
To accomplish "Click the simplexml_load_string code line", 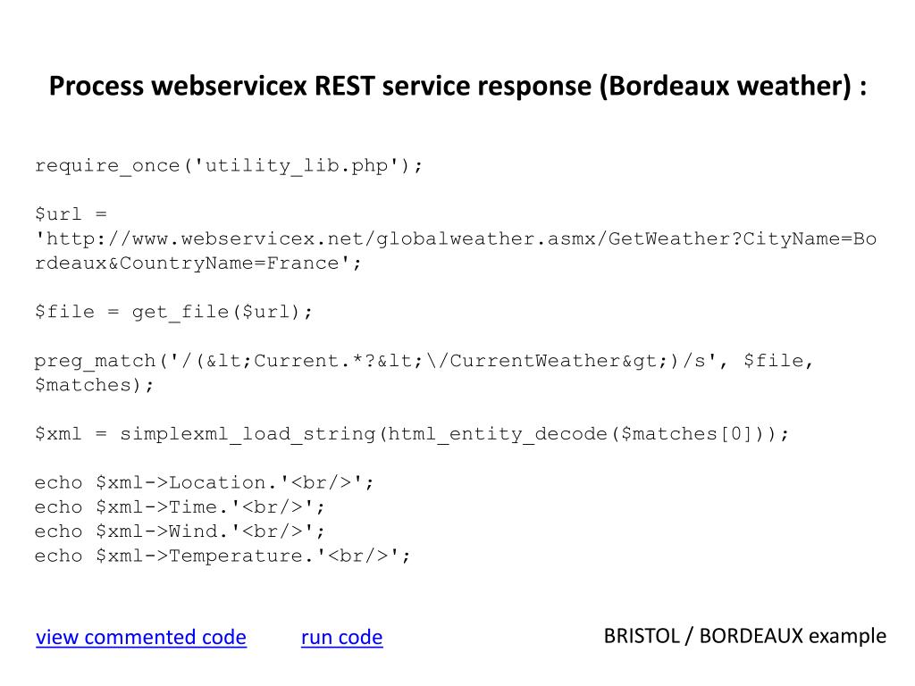I will click(x=411, y=435).
